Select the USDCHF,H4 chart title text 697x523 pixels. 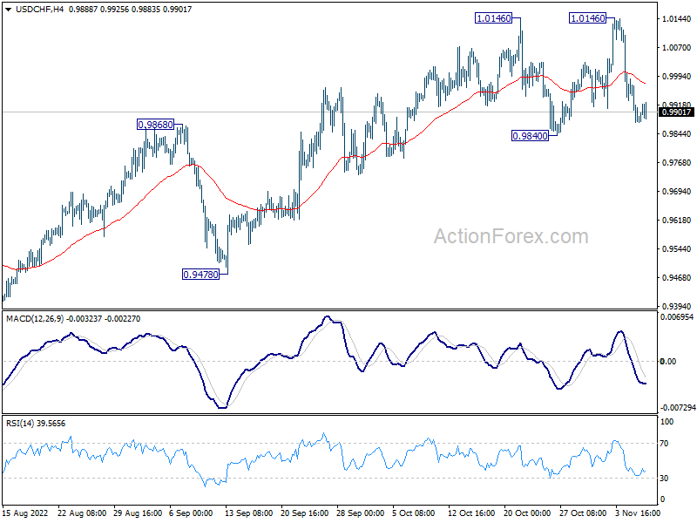[39, 10]
